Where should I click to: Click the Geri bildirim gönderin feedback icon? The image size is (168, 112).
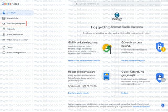pos(4,53)
